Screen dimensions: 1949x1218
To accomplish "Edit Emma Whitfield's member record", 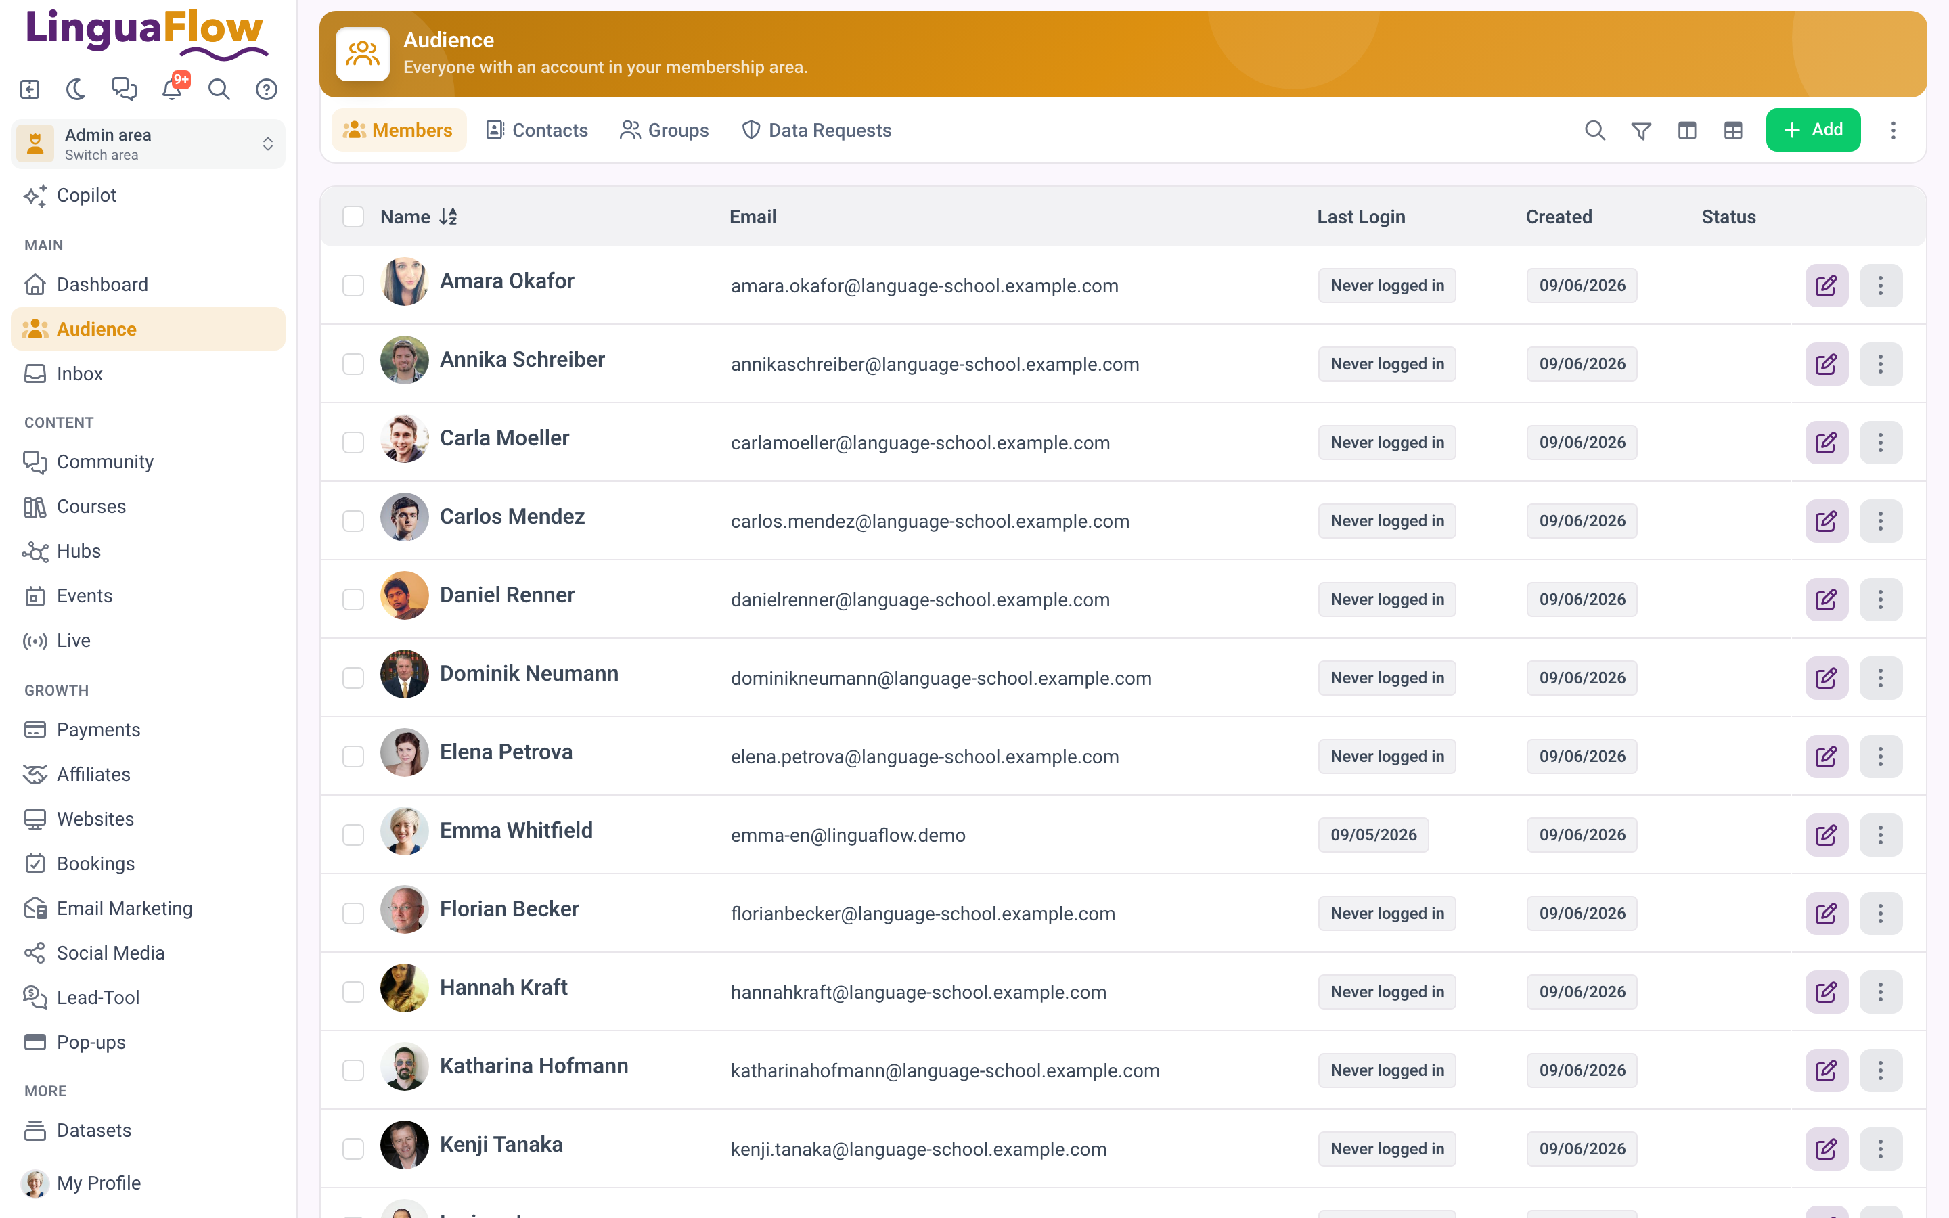I will (x=1827, y=836).
